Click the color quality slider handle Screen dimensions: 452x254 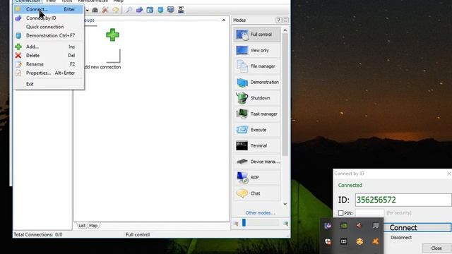244,223
